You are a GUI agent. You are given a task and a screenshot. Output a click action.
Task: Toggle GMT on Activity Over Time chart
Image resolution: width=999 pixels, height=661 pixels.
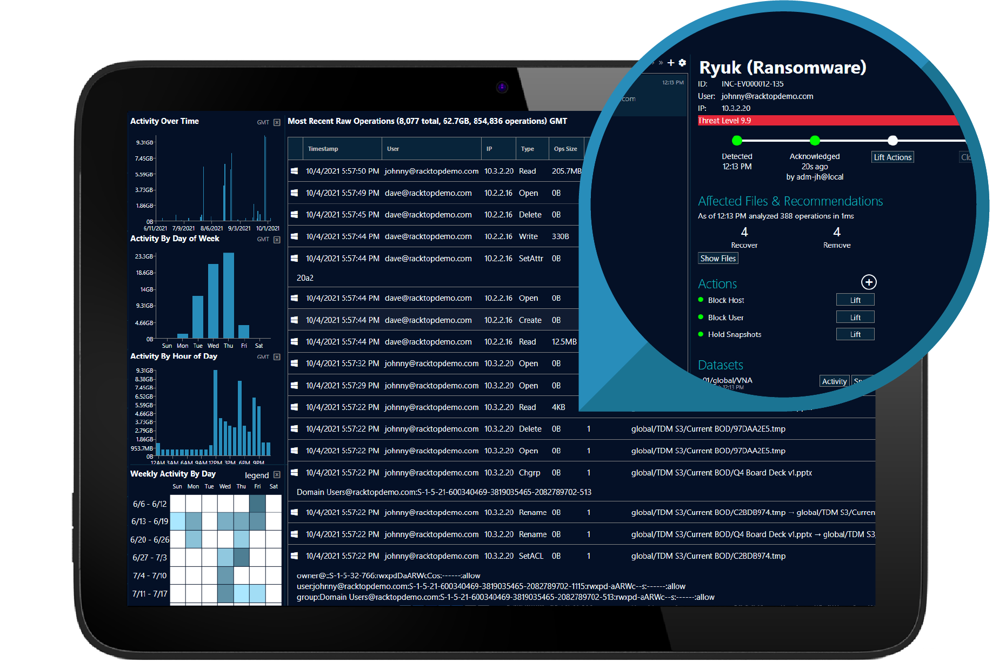pyautogui.click(x=263, y=122)
